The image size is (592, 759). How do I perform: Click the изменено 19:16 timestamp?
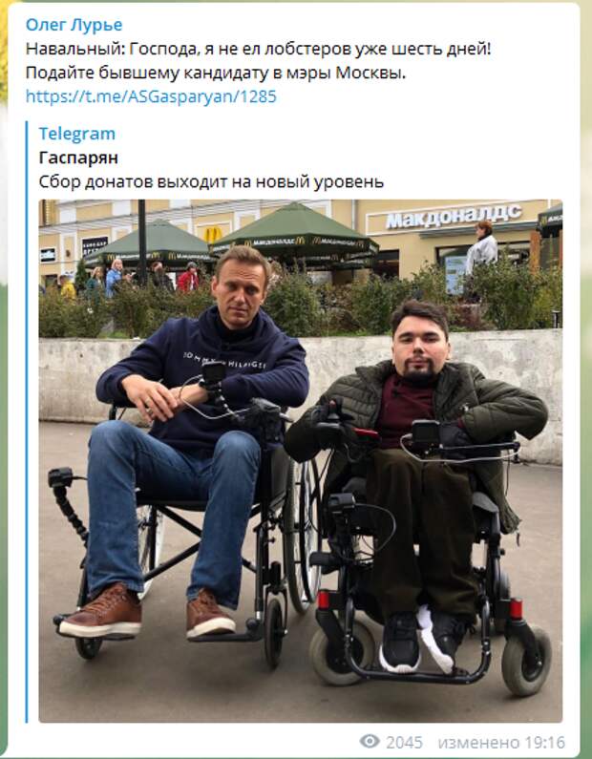tap(501, 742)
